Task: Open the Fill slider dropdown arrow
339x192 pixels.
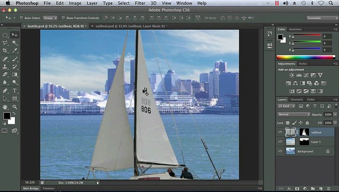Action: tap(335, 123)
